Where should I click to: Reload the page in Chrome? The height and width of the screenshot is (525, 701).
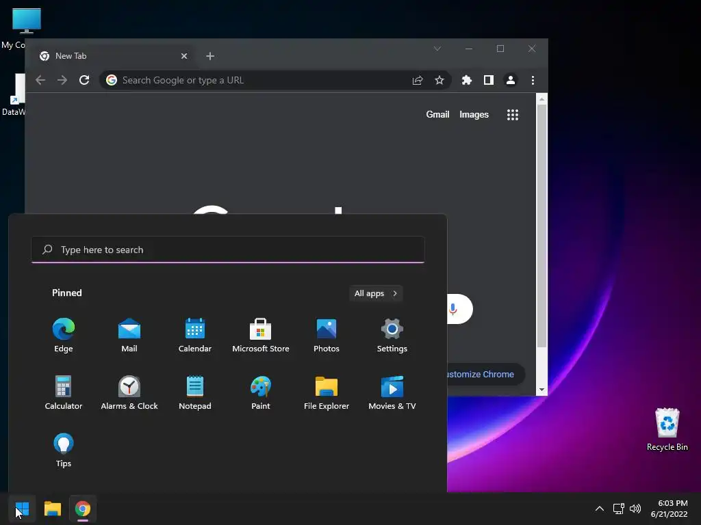(x=84, y=80)
